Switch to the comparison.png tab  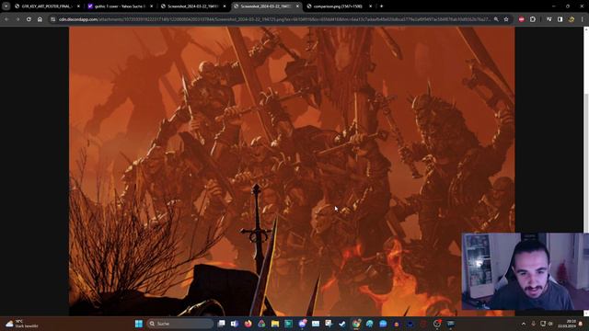pyautogui.click(x=340, y=6)
